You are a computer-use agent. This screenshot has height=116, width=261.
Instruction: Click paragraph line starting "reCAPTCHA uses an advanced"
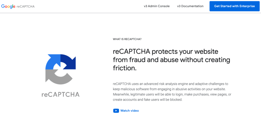coord(170,84)
